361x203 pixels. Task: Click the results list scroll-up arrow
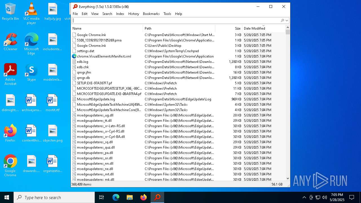click(x=288, y=27)
